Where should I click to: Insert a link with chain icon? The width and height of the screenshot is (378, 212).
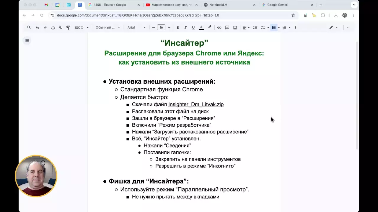pyautogui.click(x=219, y=28)
